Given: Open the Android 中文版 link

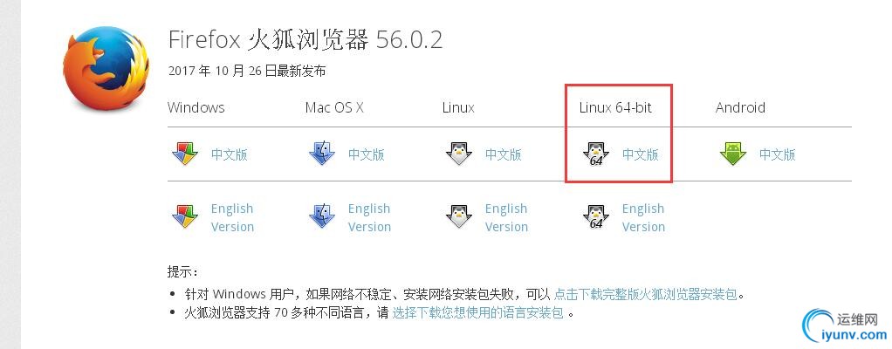Looking at the screenshot, I should click(x=778, y=154).
